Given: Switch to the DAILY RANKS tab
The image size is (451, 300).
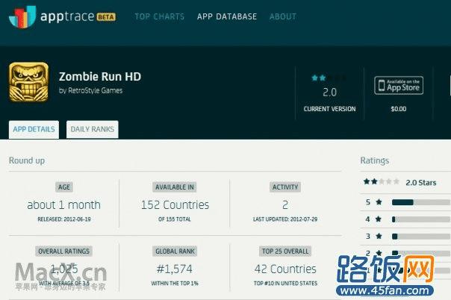Looking at the screenshot, I should coord(93,129).
